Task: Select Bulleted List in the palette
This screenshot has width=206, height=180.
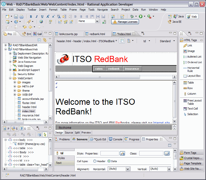Action: pyautogui.click(x=192, y=57)
